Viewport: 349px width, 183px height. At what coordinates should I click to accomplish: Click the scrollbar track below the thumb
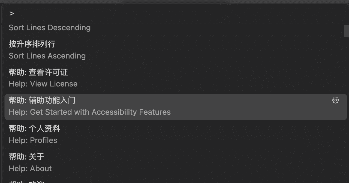pyautogui.click(x=346, y=109)
